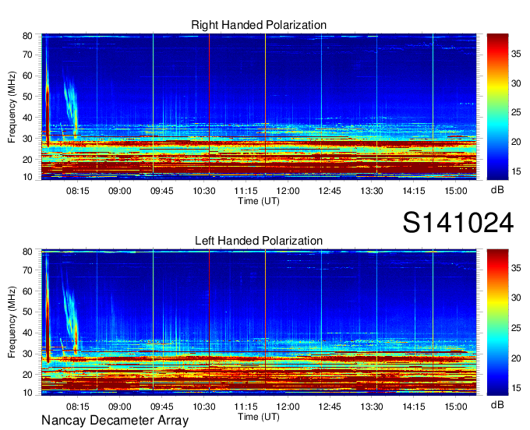530x430 pixels.
Task: Click the "08:15" tick on Left Handed time axis
Action: point(78,407)
